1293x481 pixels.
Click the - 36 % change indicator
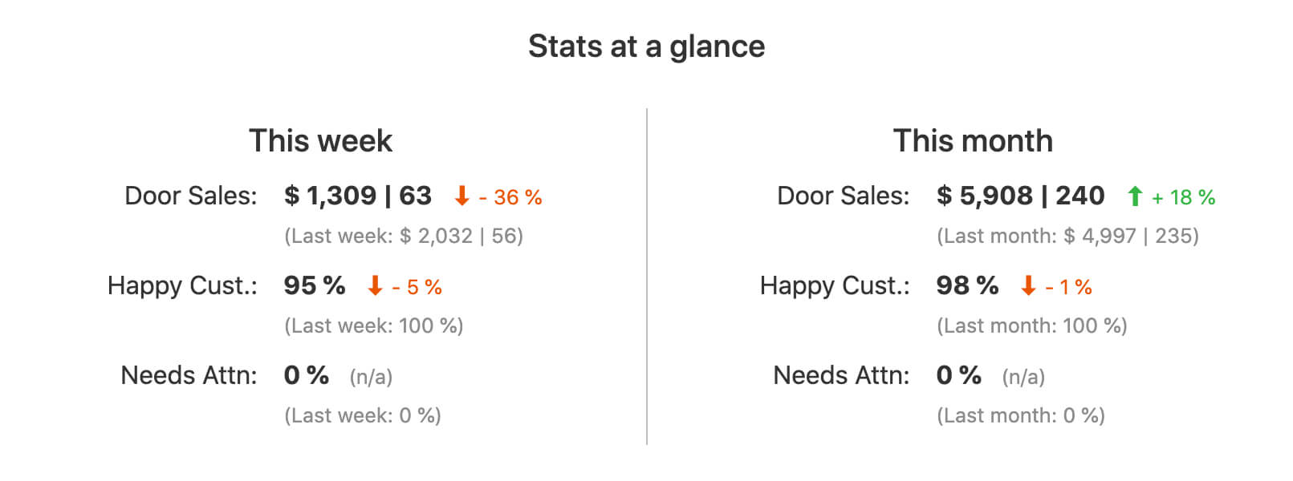[510, 197]
